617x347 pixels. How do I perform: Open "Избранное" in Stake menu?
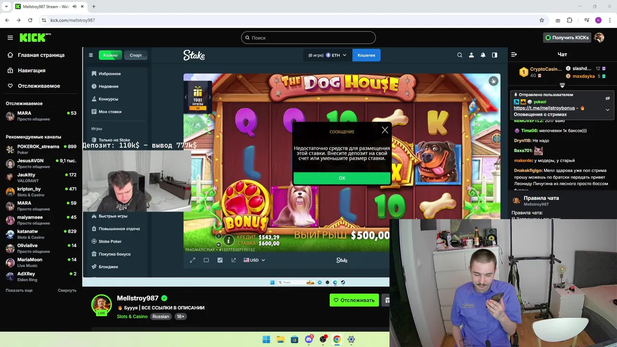click(107, 74)
